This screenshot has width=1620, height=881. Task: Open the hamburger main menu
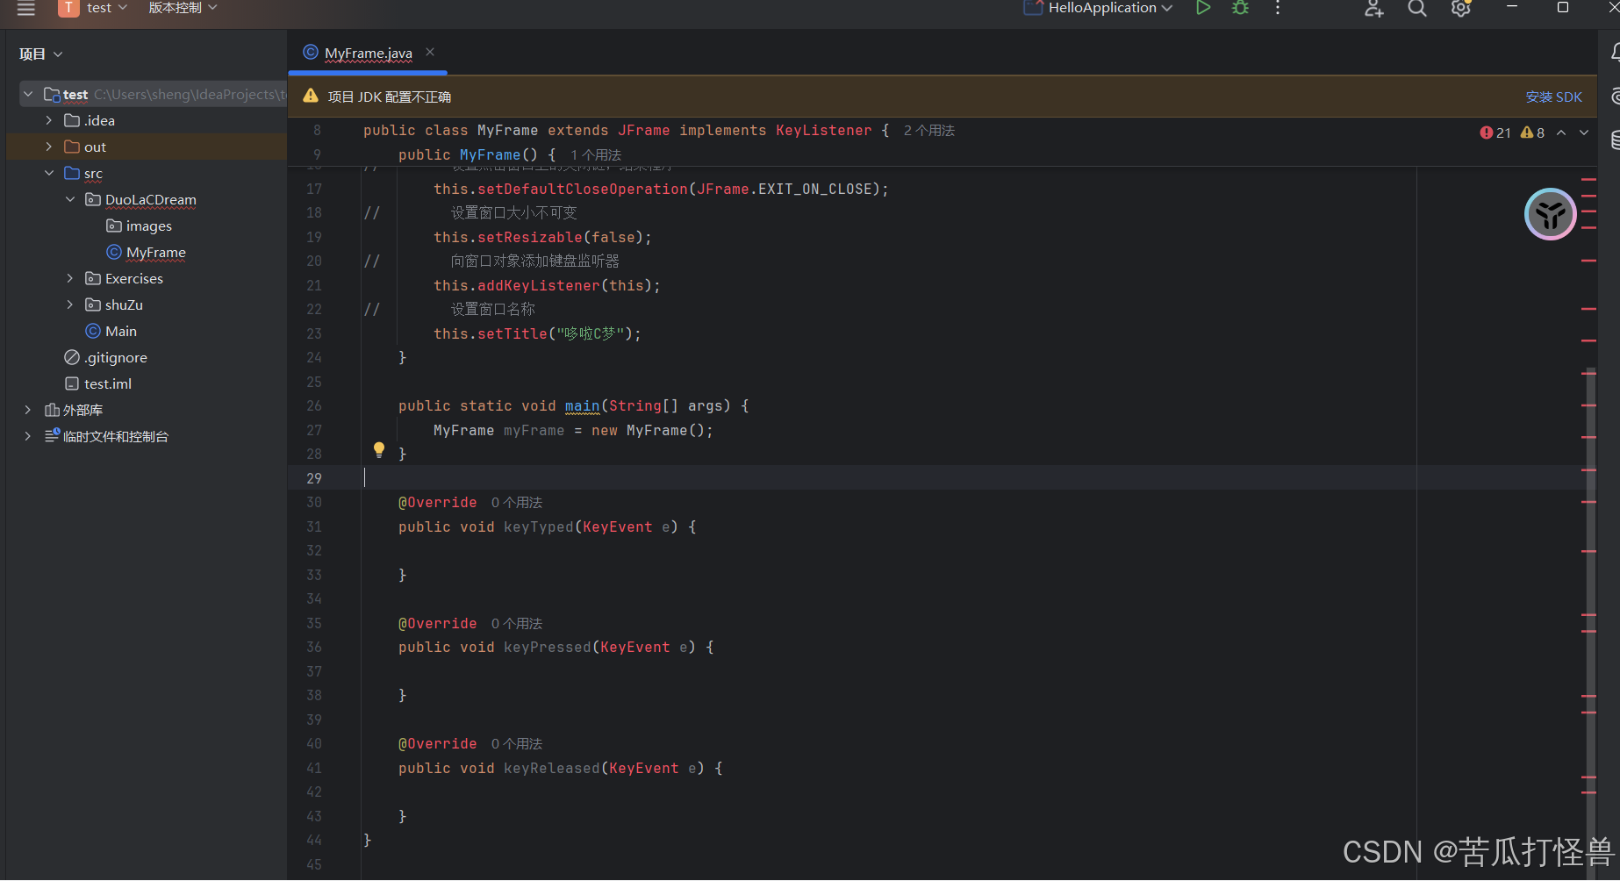tap(25, 8)
